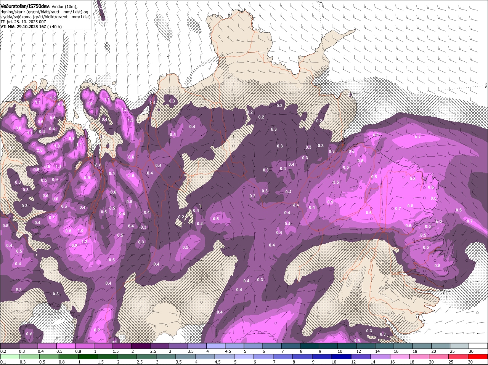Pick the upper legend swatch between 1 and 1.5
488x365 pixels.
click(103, 346)
